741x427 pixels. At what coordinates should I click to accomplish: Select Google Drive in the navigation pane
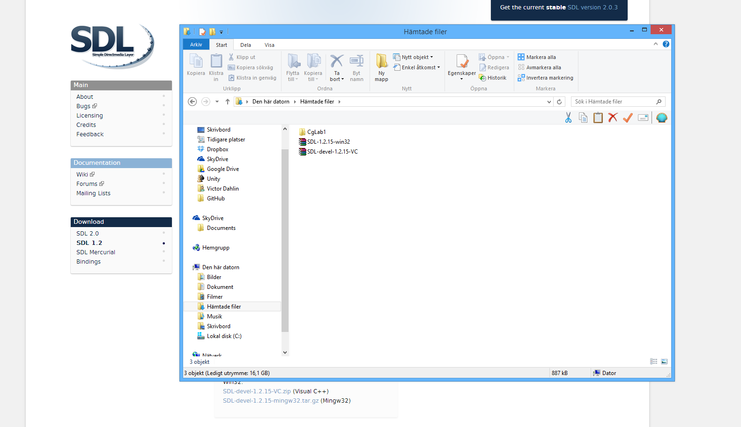tap(222, 169)
